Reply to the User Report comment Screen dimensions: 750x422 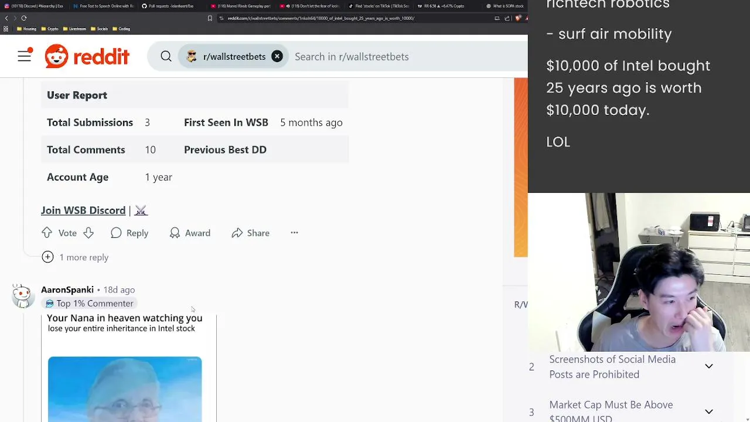click(x=129, y=233)
